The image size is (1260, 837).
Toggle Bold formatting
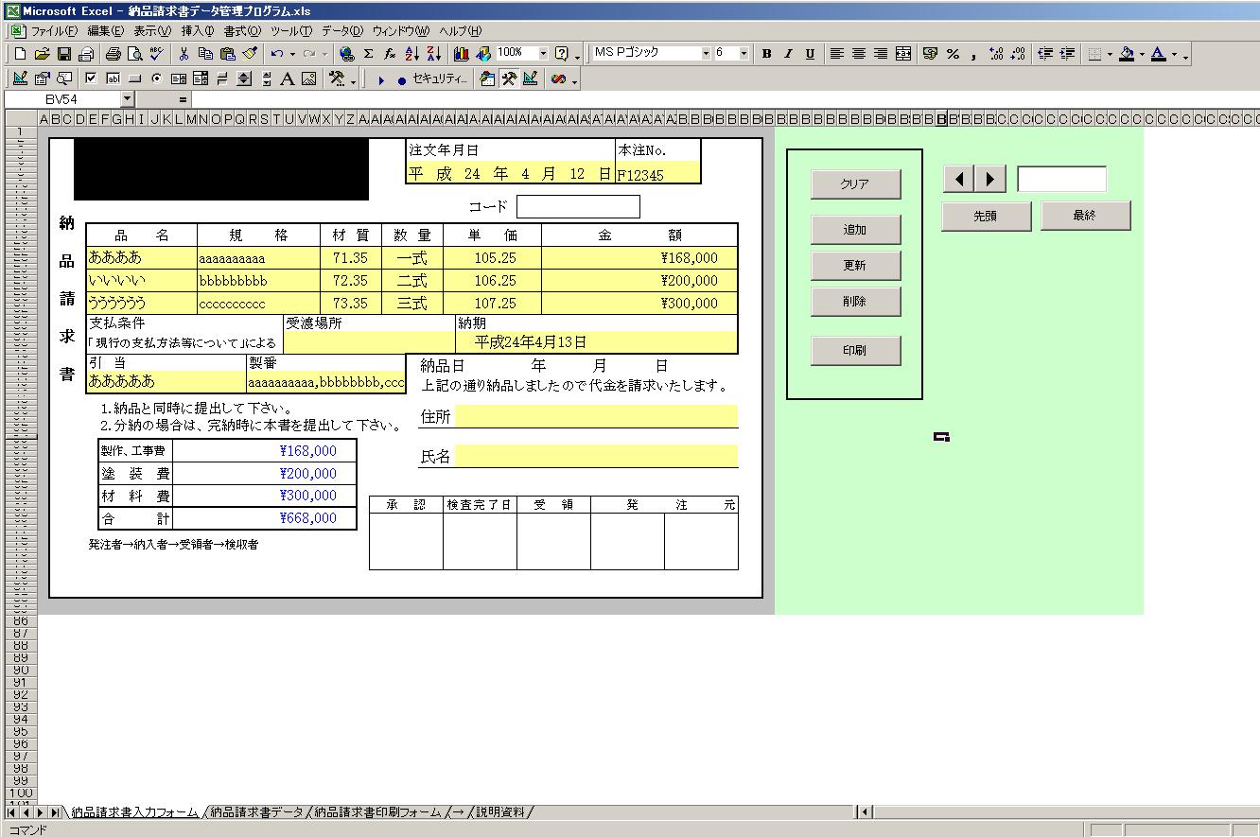click(x=766, y=54)
